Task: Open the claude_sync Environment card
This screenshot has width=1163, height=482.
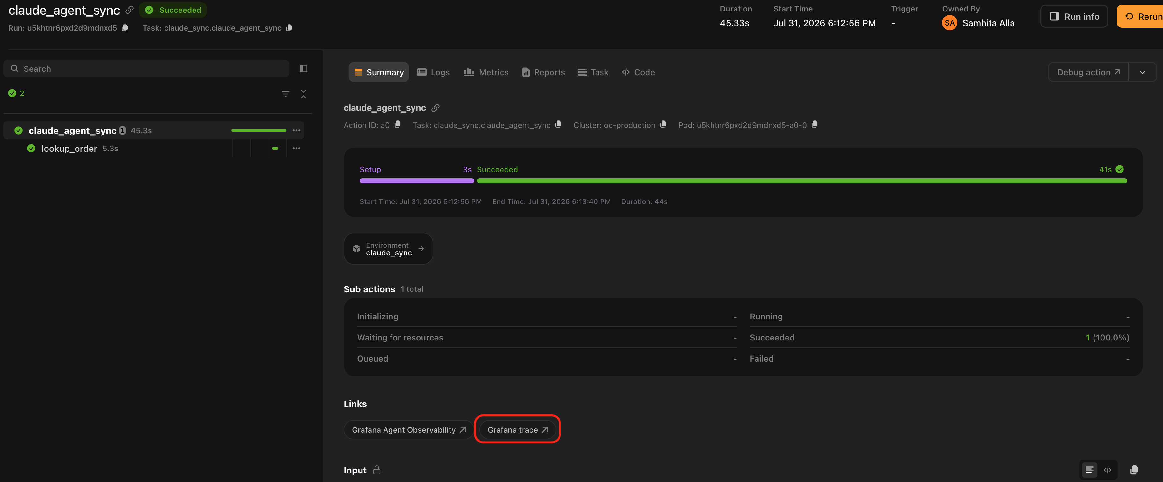Action: [388, 249]
